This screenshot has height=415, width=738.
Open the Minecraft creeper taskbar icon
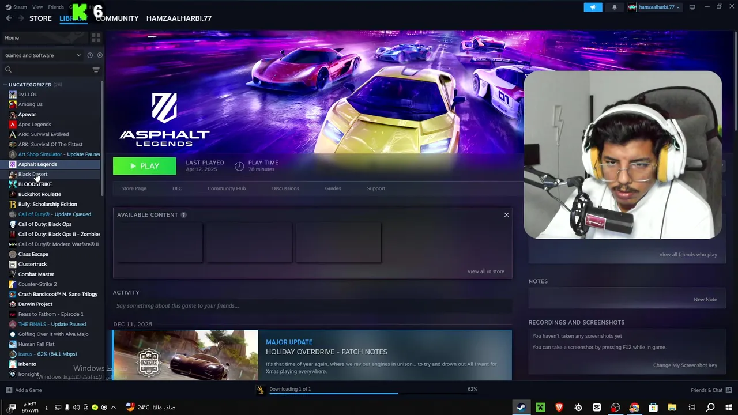pos(540,408)
